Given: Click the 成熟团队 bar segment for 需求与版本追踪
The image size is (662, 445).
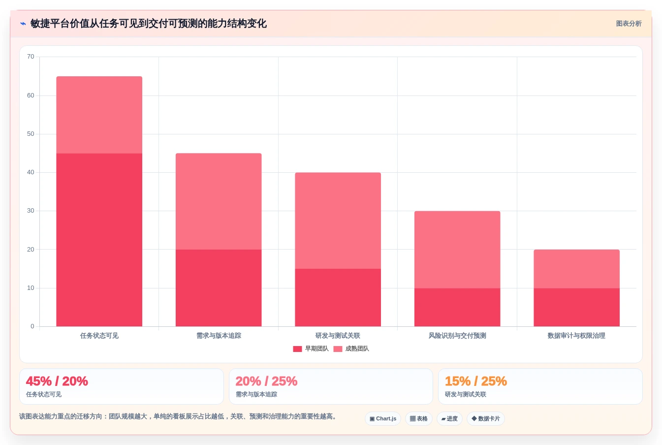Looking at the screenshot, I should 219,201.
